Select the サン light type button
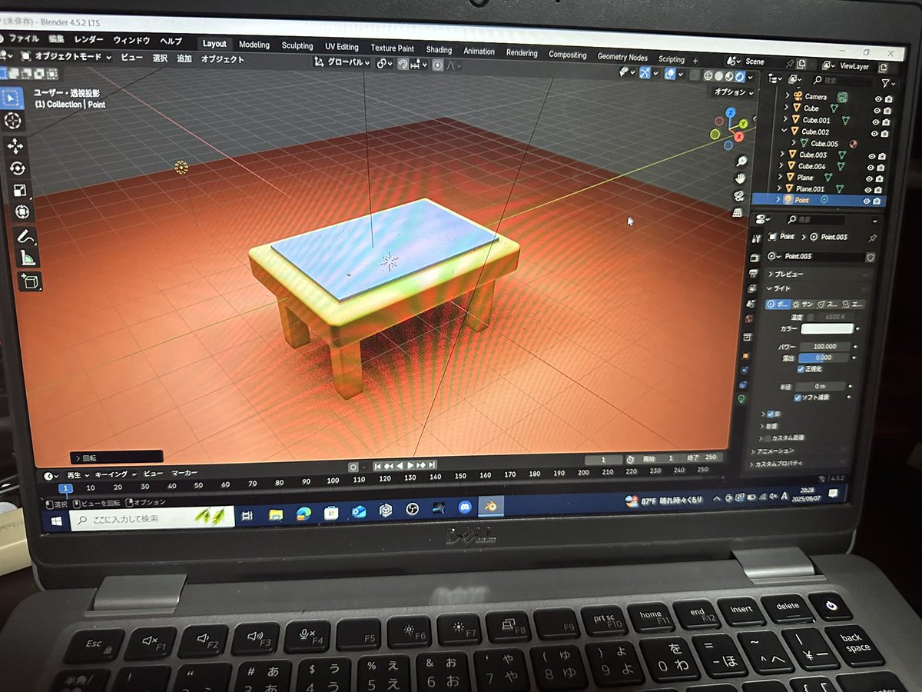The image size is (922, 692). (x=802, y=304)
